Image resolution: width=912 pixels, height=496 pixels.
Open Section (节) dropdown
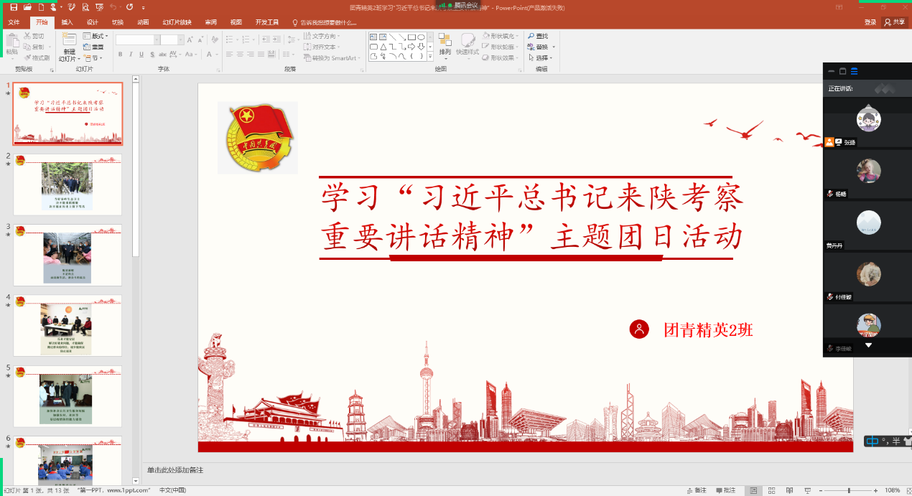pos(93,57)
